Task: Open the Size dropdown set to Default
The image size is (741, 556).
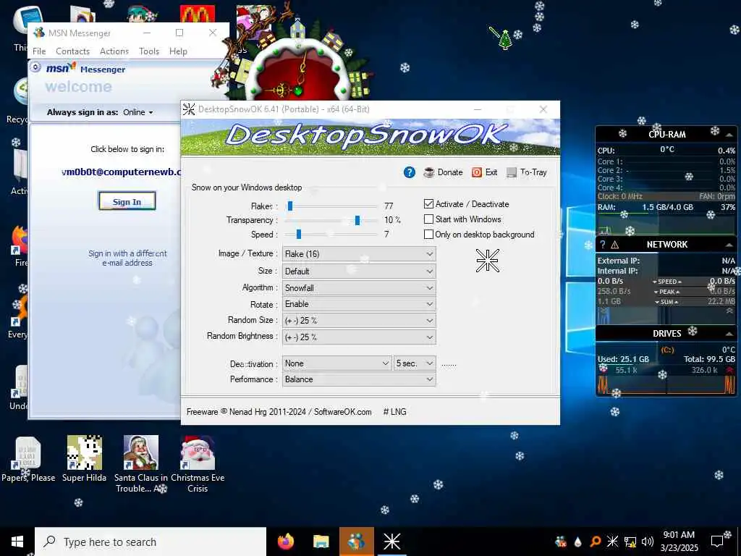Action: coord(359,271)
